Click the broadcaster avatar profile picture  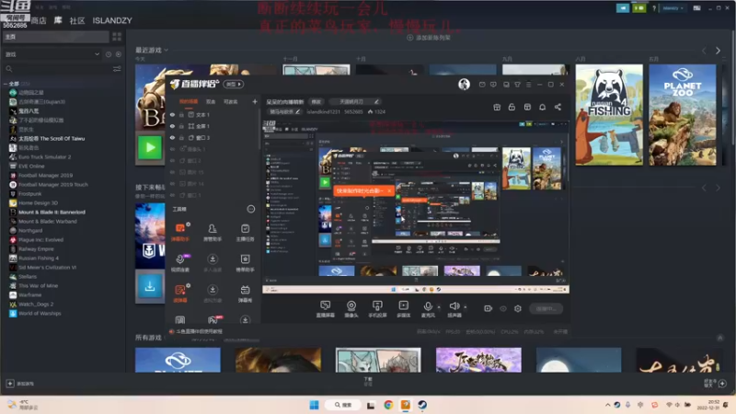(464, 84)
